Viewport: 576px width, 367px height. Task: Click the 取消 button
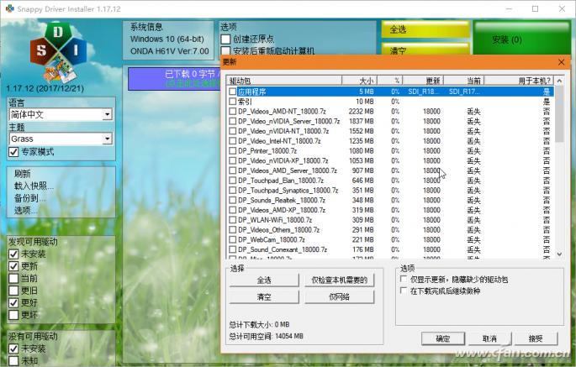click(489, 338)
